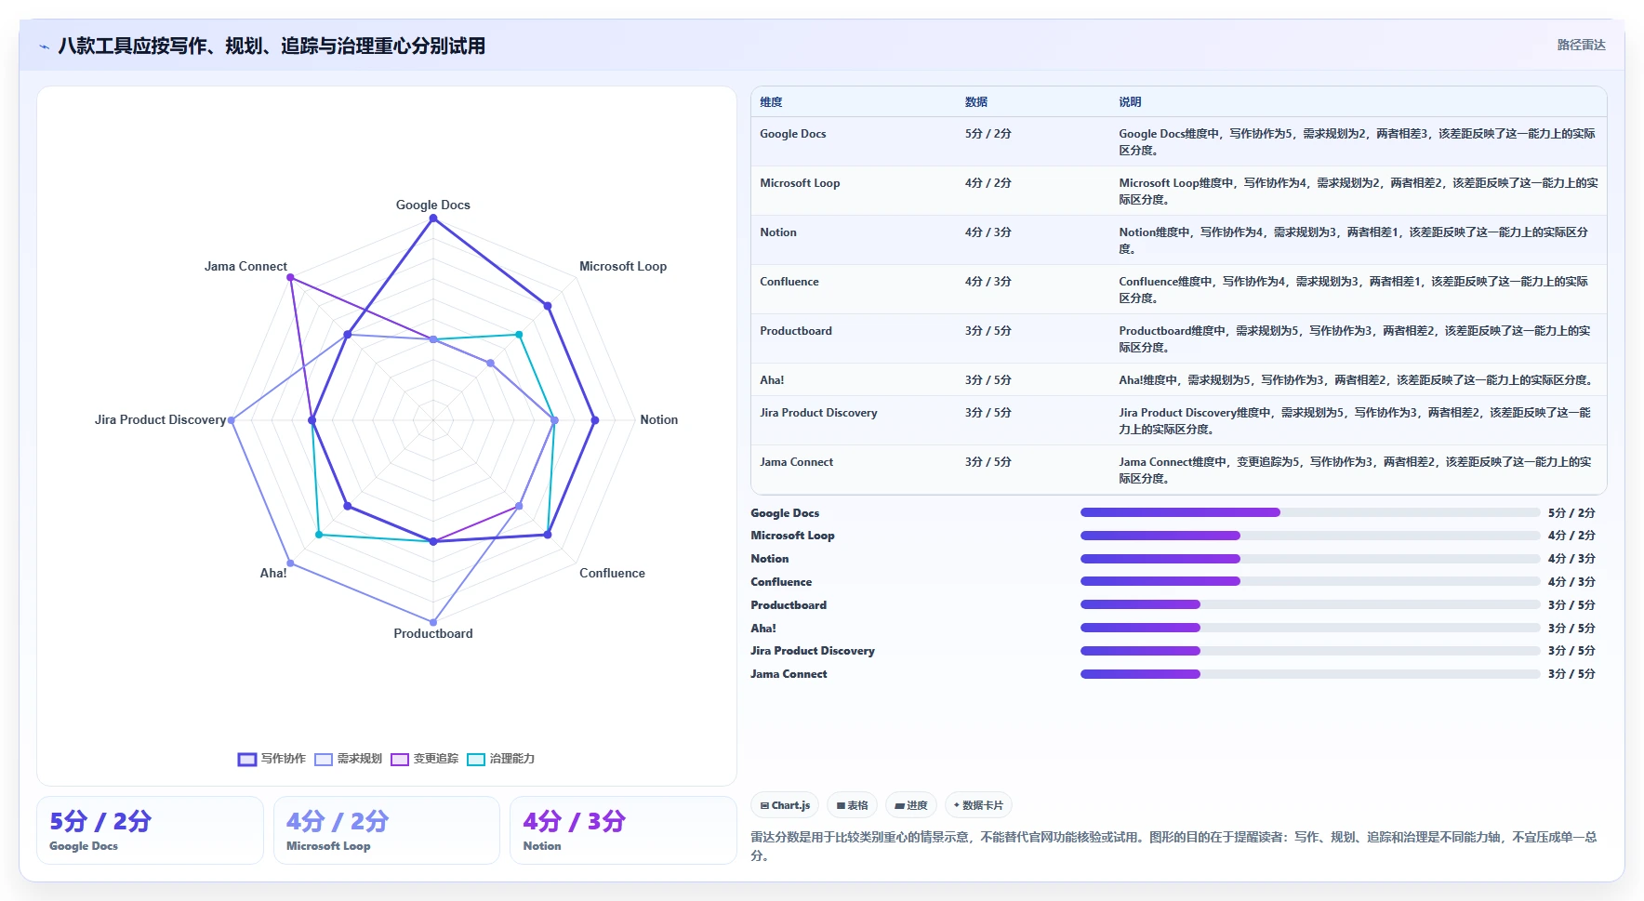Click the 5分 / 2分 value in the table's Google Docs row
The width and height of the screenshot is (1644, 901).
pyautogui.click(x=988, y=134)
